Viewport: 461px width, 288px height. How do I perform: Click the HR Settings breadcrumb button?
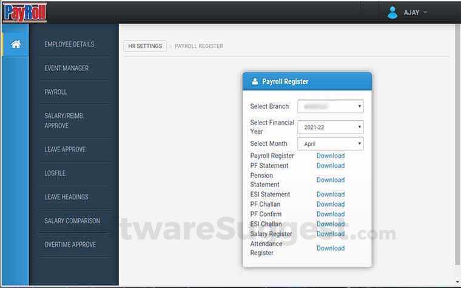click(145, 46)
